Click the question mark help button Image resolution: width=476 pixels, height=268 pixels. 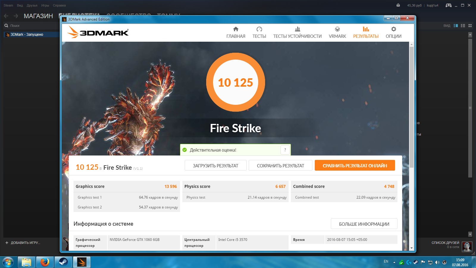click(285, 150)
